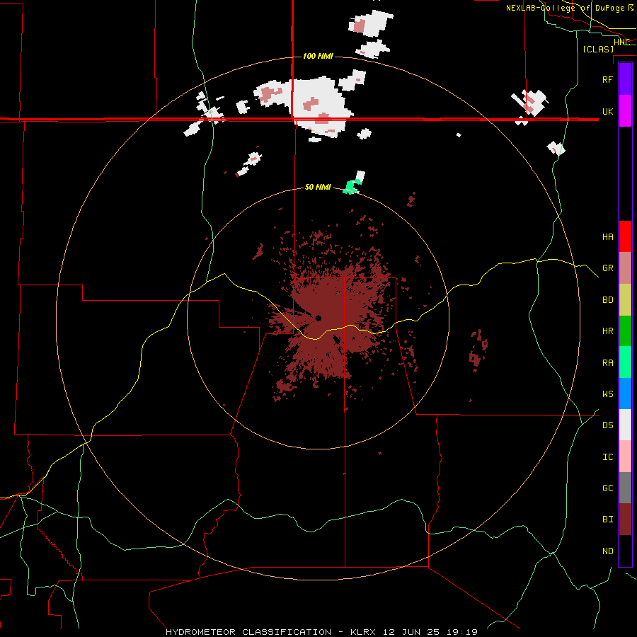Screen dimensions: 637x637
Task: Click the RF legend label
Action: point(607,79)
